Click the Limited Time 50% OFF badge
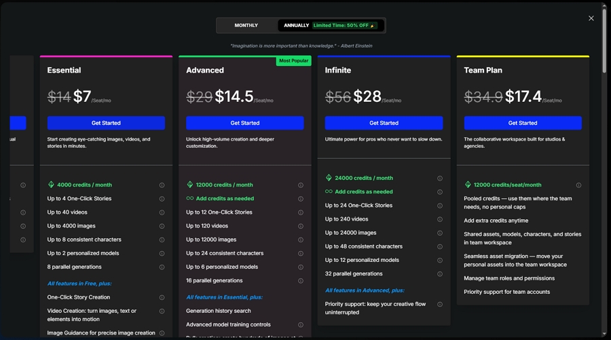The height and width of the screenshot is (340, 611). coord(345,26)
